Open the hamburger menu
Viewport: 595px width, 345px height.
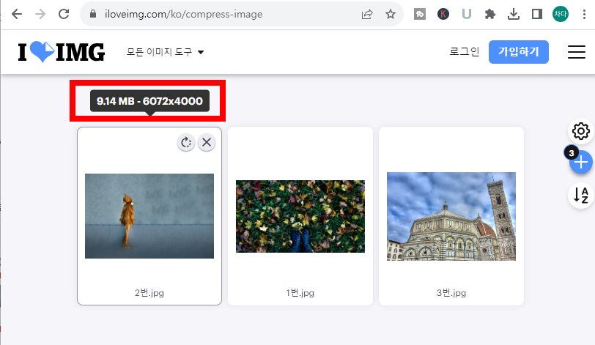577,52
